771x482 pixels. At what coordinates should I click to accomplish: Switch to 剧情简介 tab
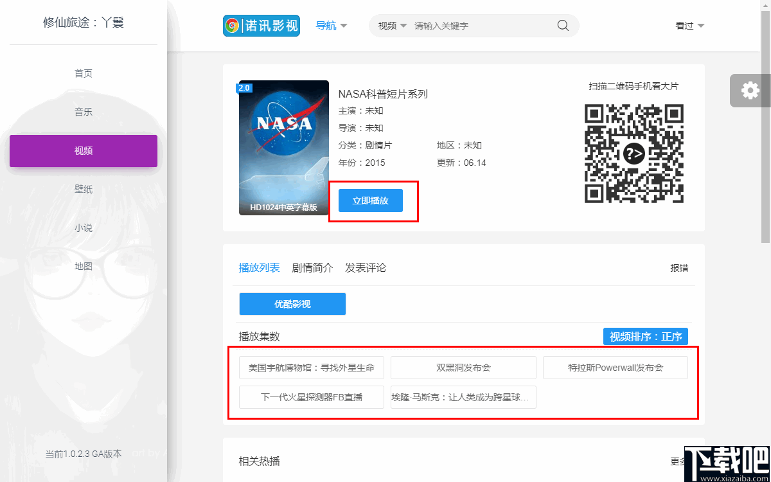point(312,268)
